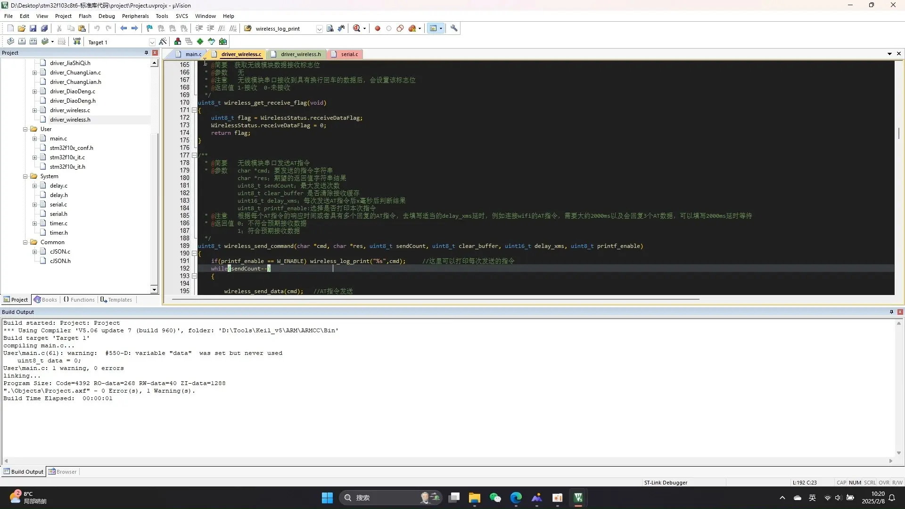Open the Manage Run-Time Environment green diamond icon
905x509 pixels.
click(x=200, y=41)
